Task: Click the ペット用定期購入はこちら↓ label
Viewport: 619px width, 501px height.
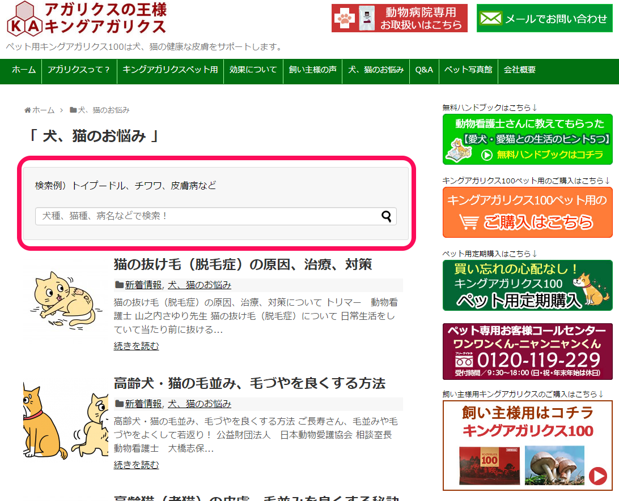Action: pyautogui.click(x=490, y=254)
